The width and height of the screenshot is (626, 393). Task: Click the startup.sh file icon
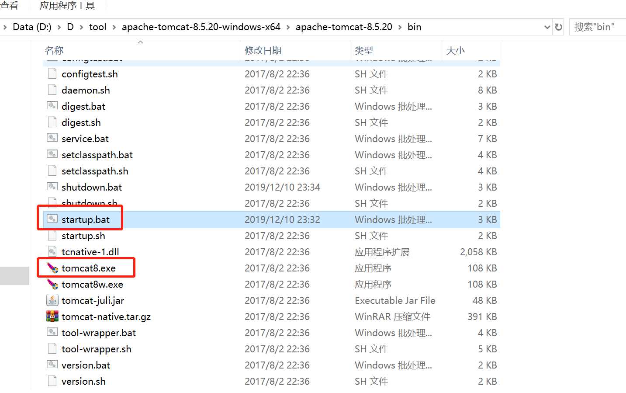pyautogui.click(x=52, y=235)
